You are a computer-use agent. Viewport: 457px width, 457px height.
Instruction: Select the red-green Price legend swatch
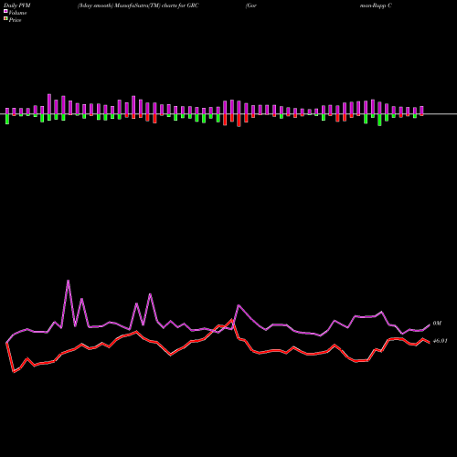click(5, 19)
